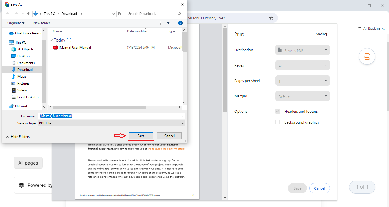Click Cancel in the Print panel
Screen dimensions: 389x207
[x=319, y=188]
